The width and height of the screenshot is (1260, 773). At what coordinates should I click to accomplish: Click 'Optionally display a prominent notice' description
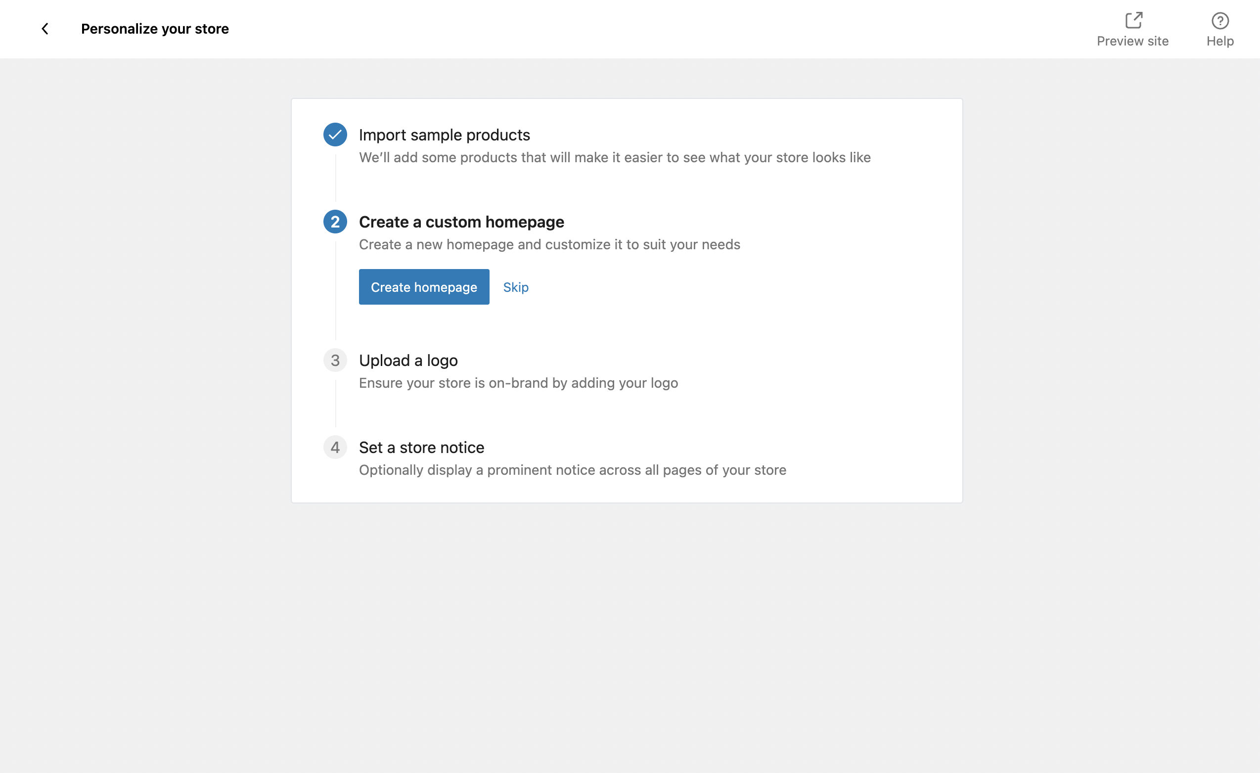[x=572, y=470]
